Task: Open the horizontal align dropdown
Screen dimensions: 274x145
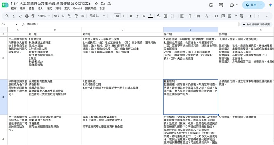Action: [x=183, y=16]
